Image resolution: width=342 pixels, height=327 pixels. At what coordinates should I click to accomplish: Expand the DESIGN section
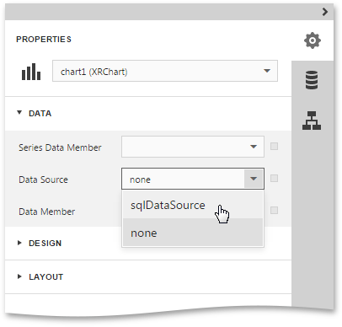pos(40,244)
